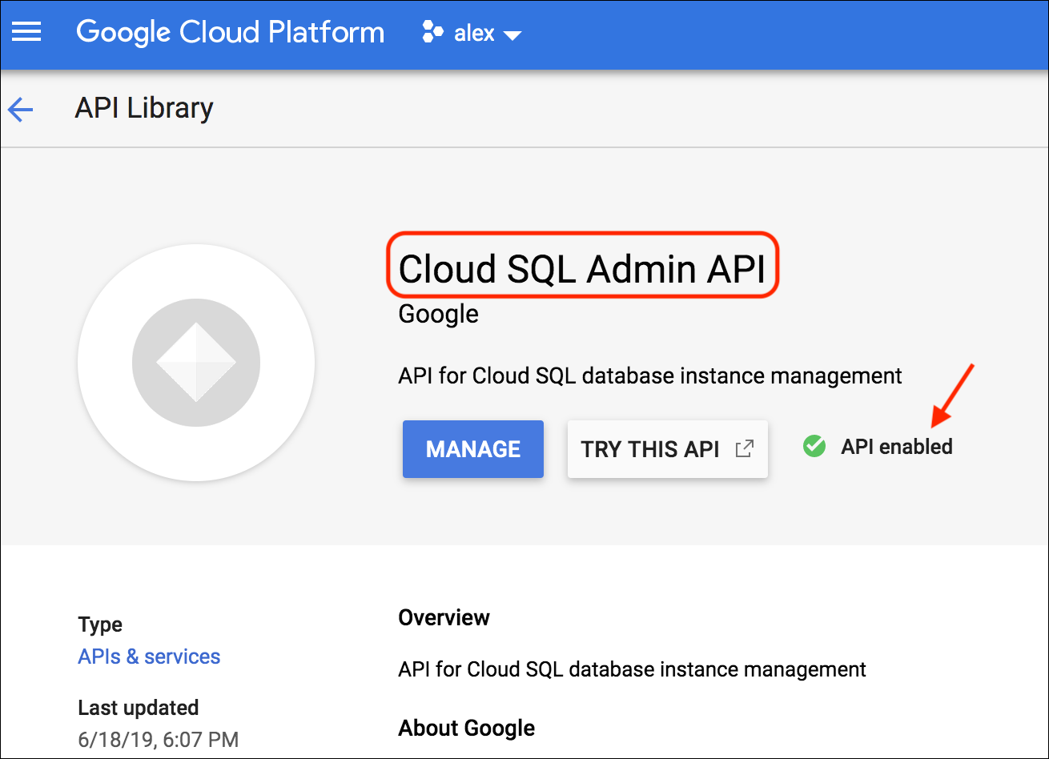Click the MANAGE button

point(473,449)
